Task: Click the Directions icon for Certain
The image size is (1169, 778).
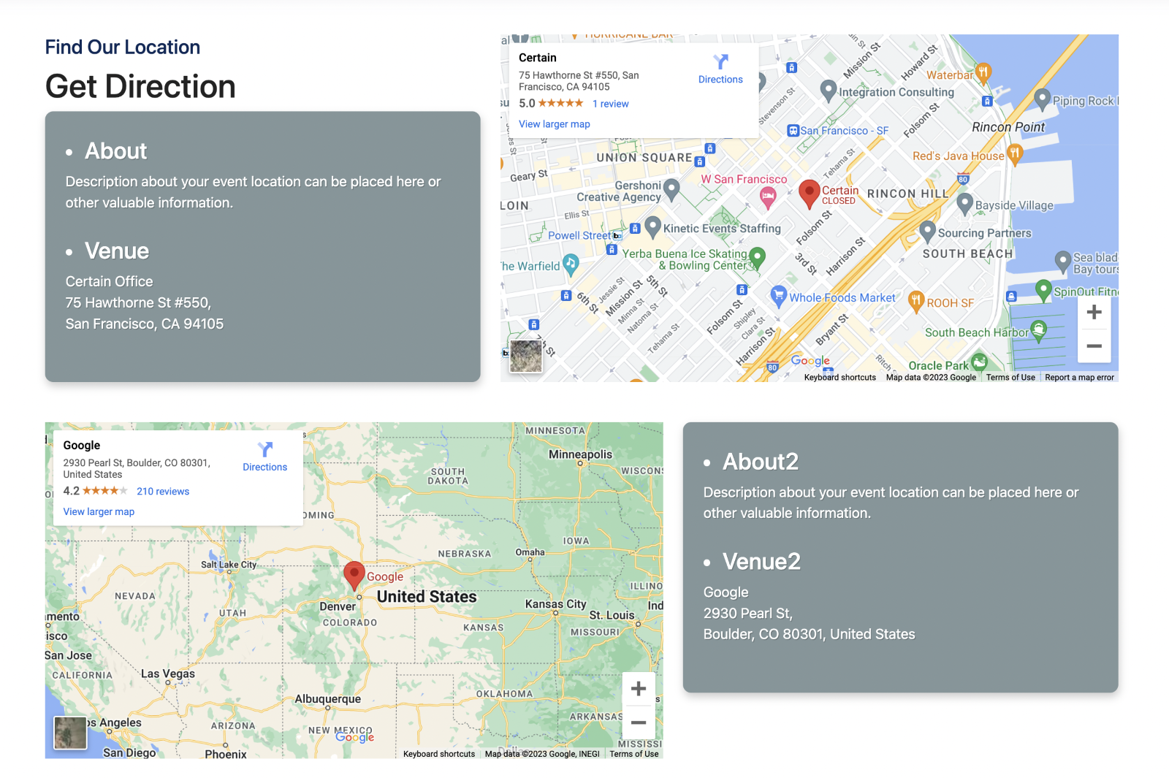Action: [720, 61]
